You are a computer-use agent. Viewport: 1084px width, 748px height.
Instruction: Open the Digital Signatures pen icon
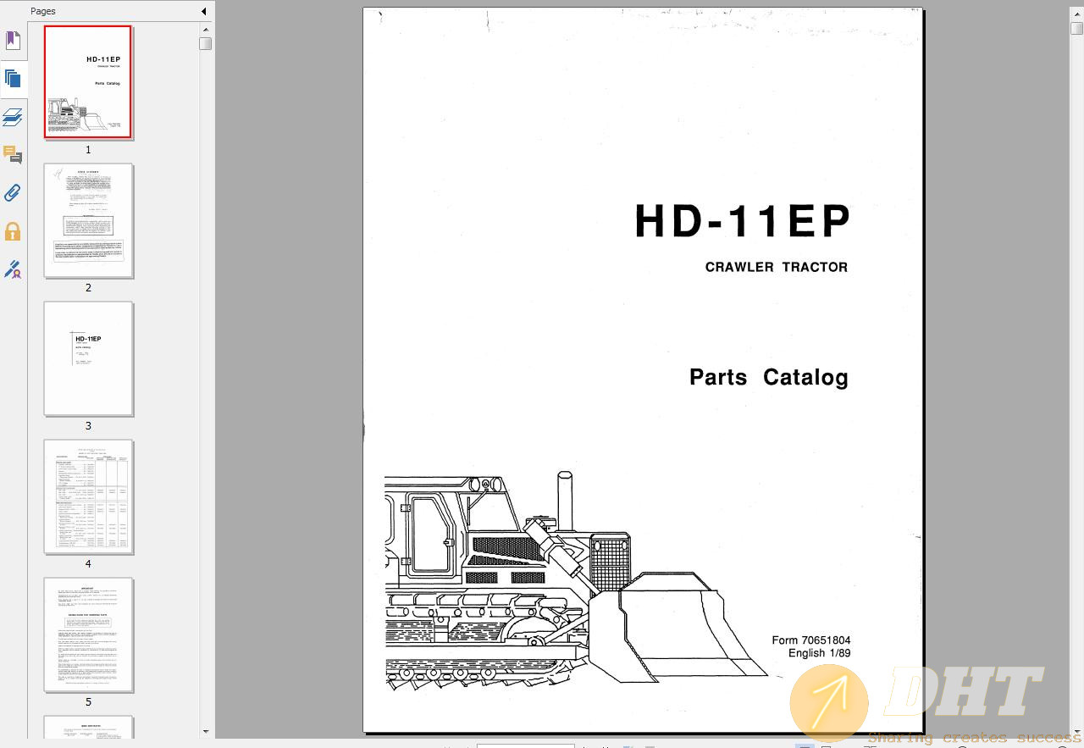[x=13, y=269]
